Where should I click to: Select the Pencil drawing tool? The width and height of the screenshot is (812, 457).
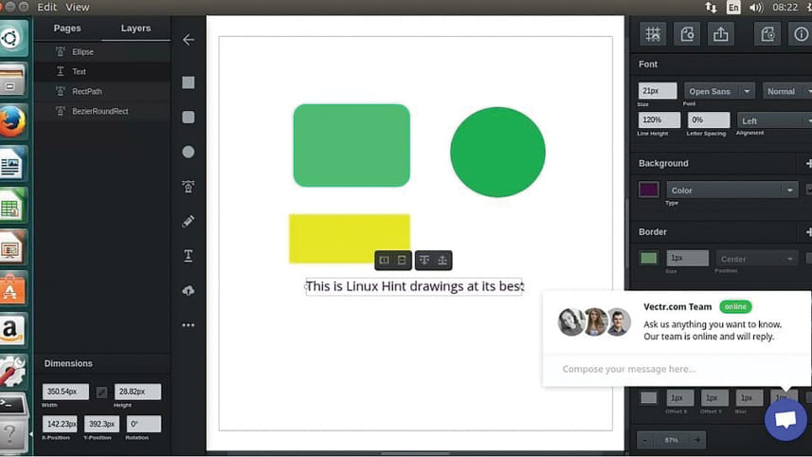(x=189, y=221)
